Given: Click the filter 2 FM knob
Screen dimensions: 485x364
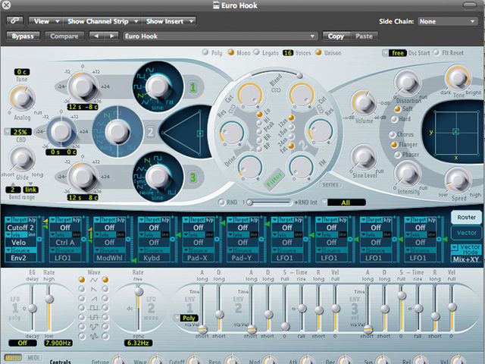Looking at the screenshot, I should pos(302,167).
